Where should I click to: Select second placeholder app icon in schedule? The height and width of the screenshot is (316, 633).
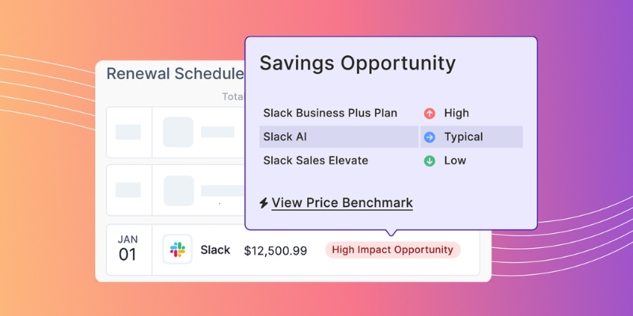[178, 190]
